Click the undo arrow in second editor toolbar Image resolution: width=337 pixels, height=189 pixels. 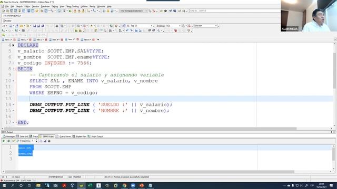point(127,30)
